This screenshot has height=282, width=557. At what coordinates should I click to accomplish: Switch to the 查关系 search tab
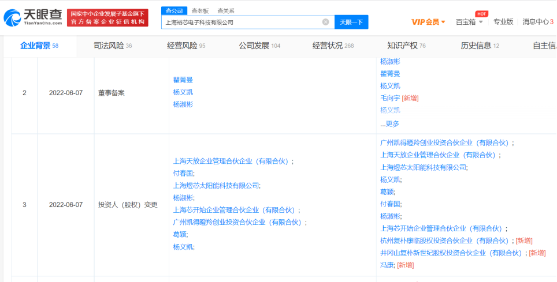[x=226, y=11]
